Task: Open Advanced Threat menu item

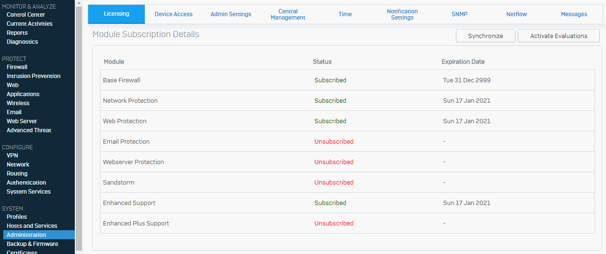Action: point(29,130)
